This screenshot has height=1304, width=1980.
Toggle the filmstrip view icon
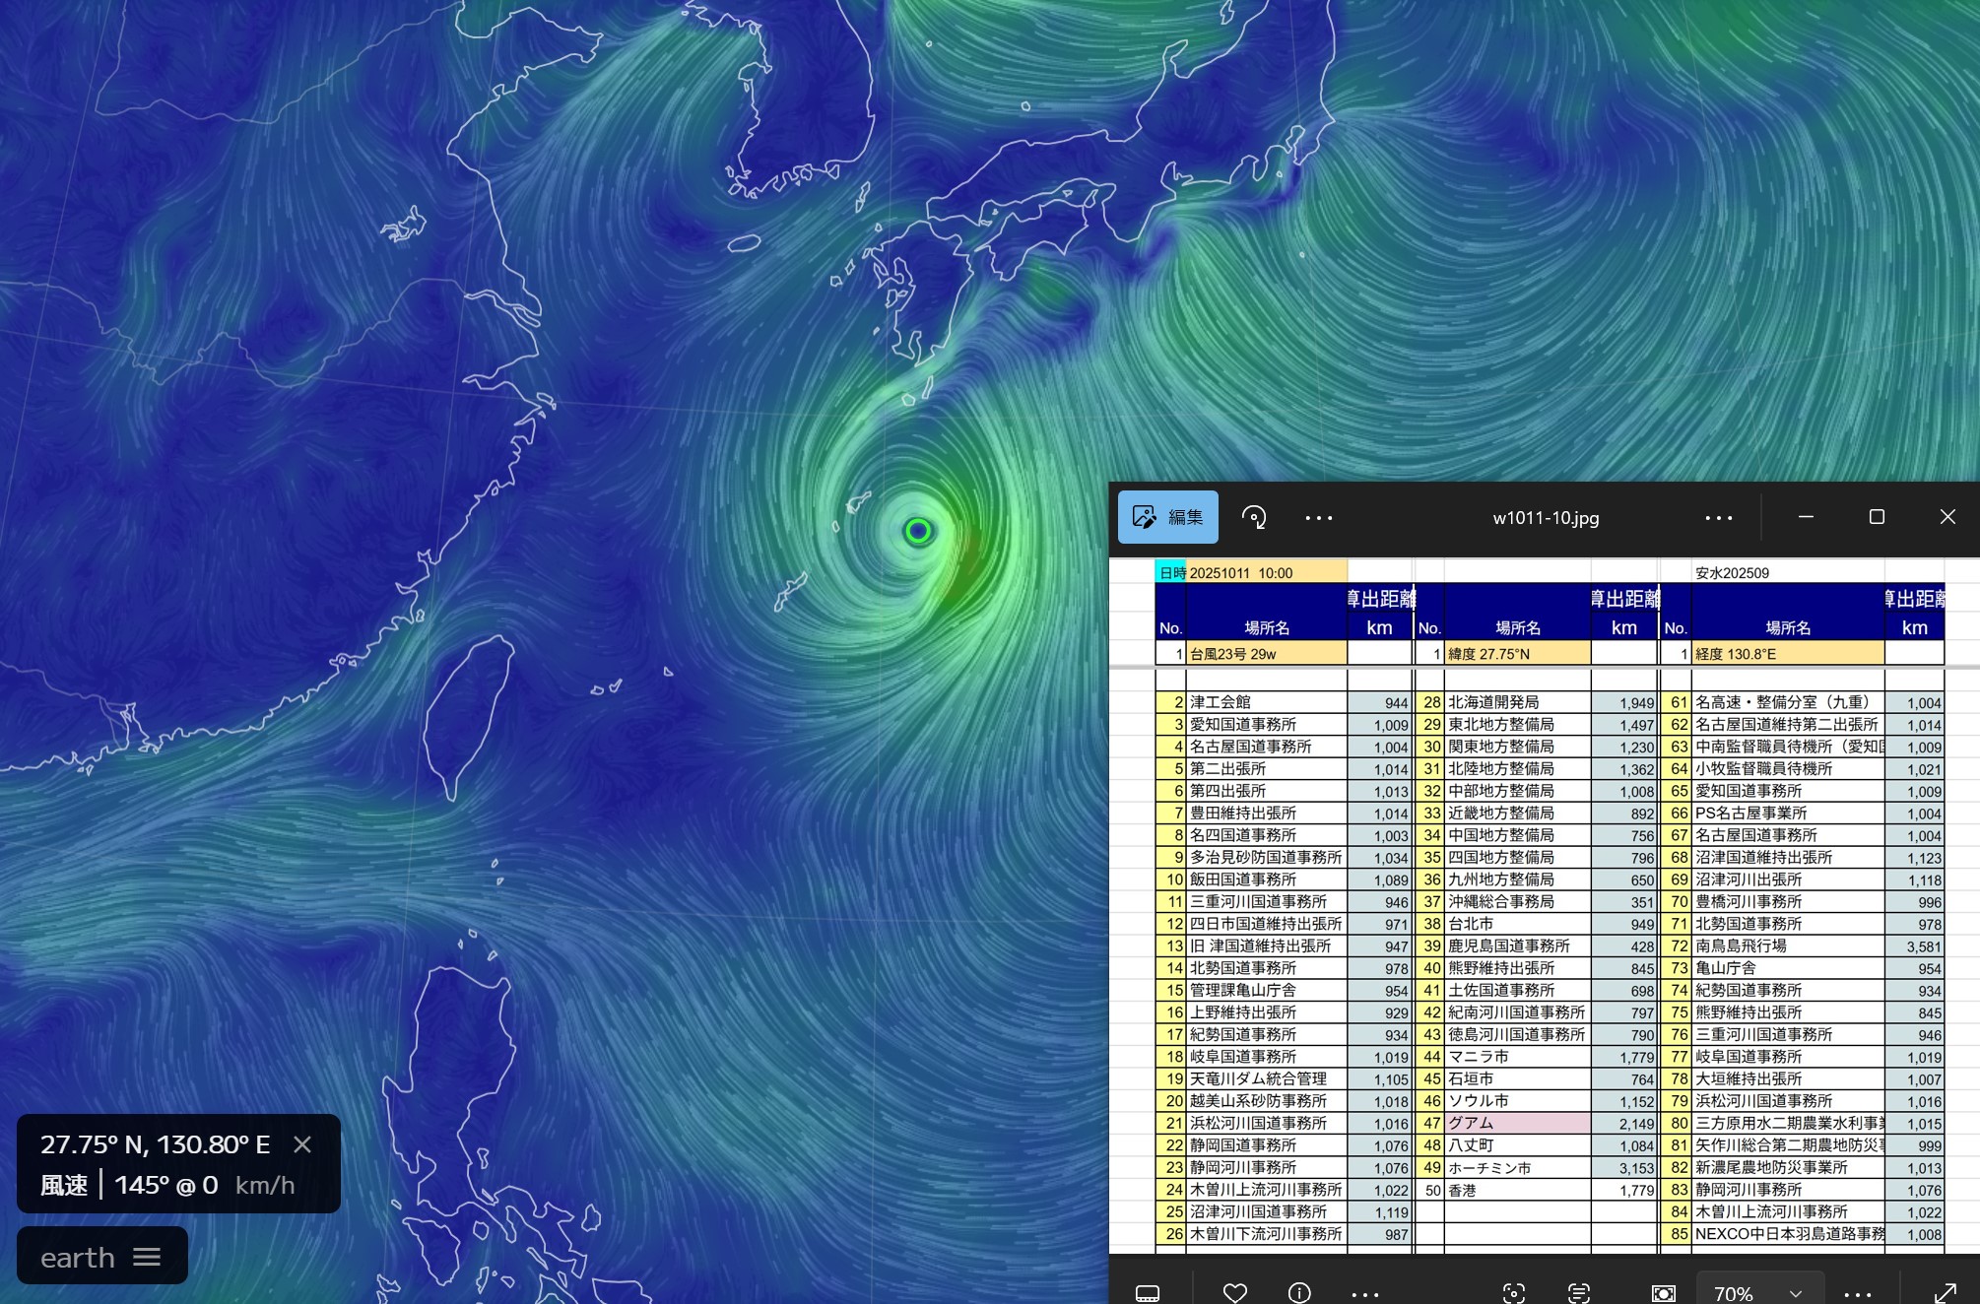click(x=1148, y=1292)
